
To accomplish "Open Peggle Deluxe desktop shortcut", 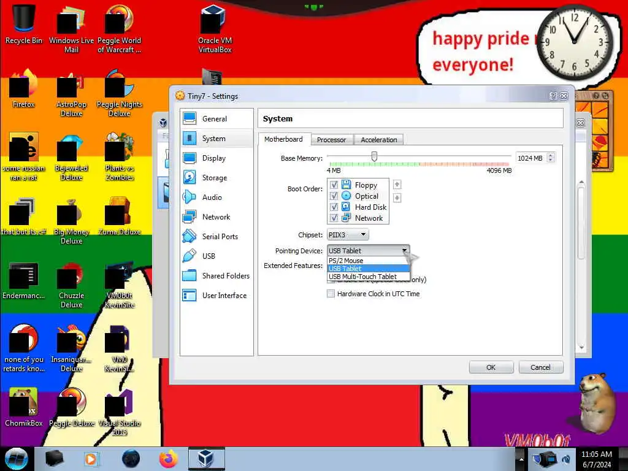I will tap(71, 408).
